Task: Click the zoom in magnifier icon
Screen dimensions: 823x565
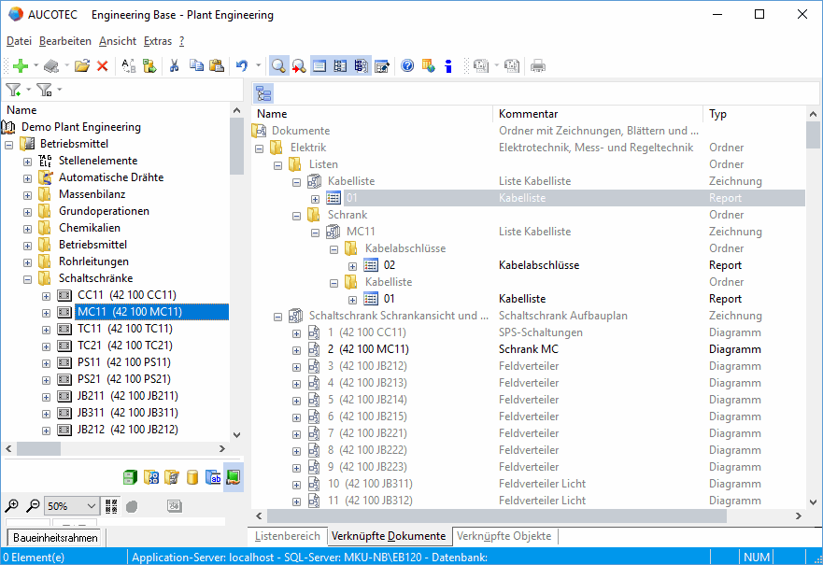Action: (12, 505)
